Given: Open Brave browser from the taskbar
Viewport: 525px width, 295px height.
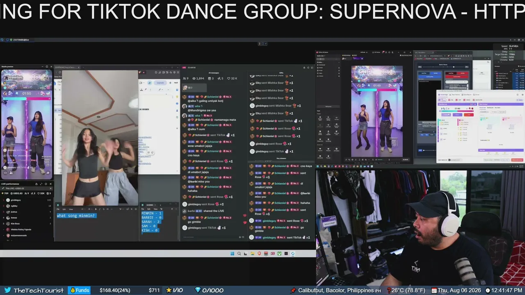Looking at the screenshot, I should tap(259, 254).
